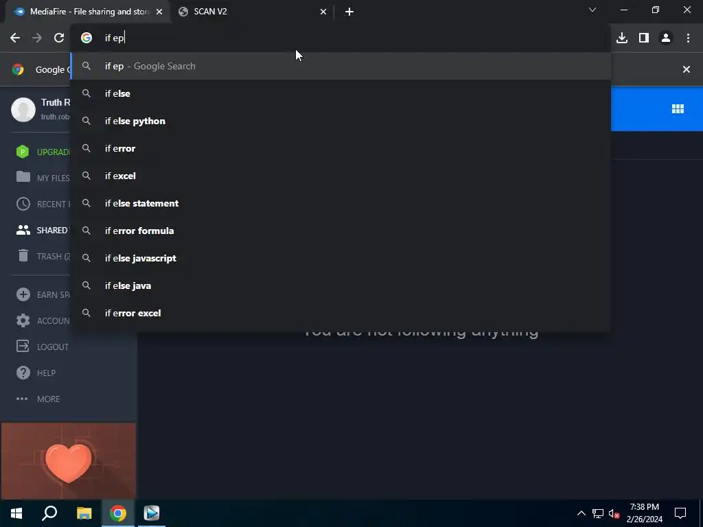Pick the 'if excel' suggestion

tap(341, 176)
